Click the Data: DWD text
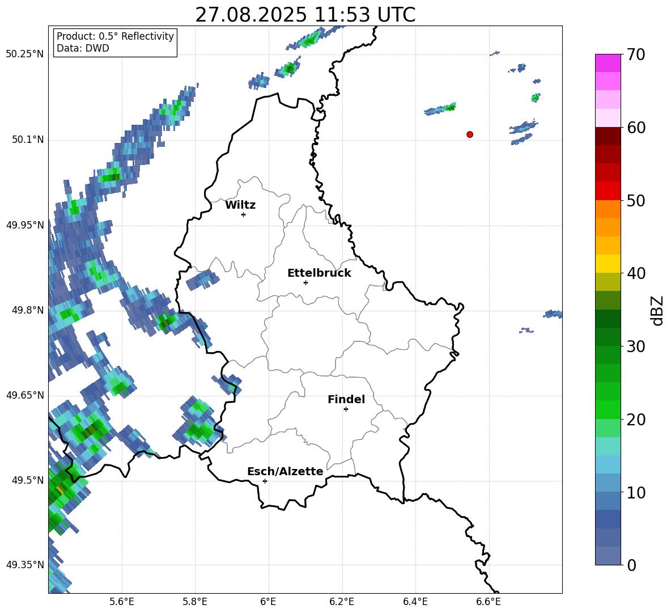 [83, 48]
